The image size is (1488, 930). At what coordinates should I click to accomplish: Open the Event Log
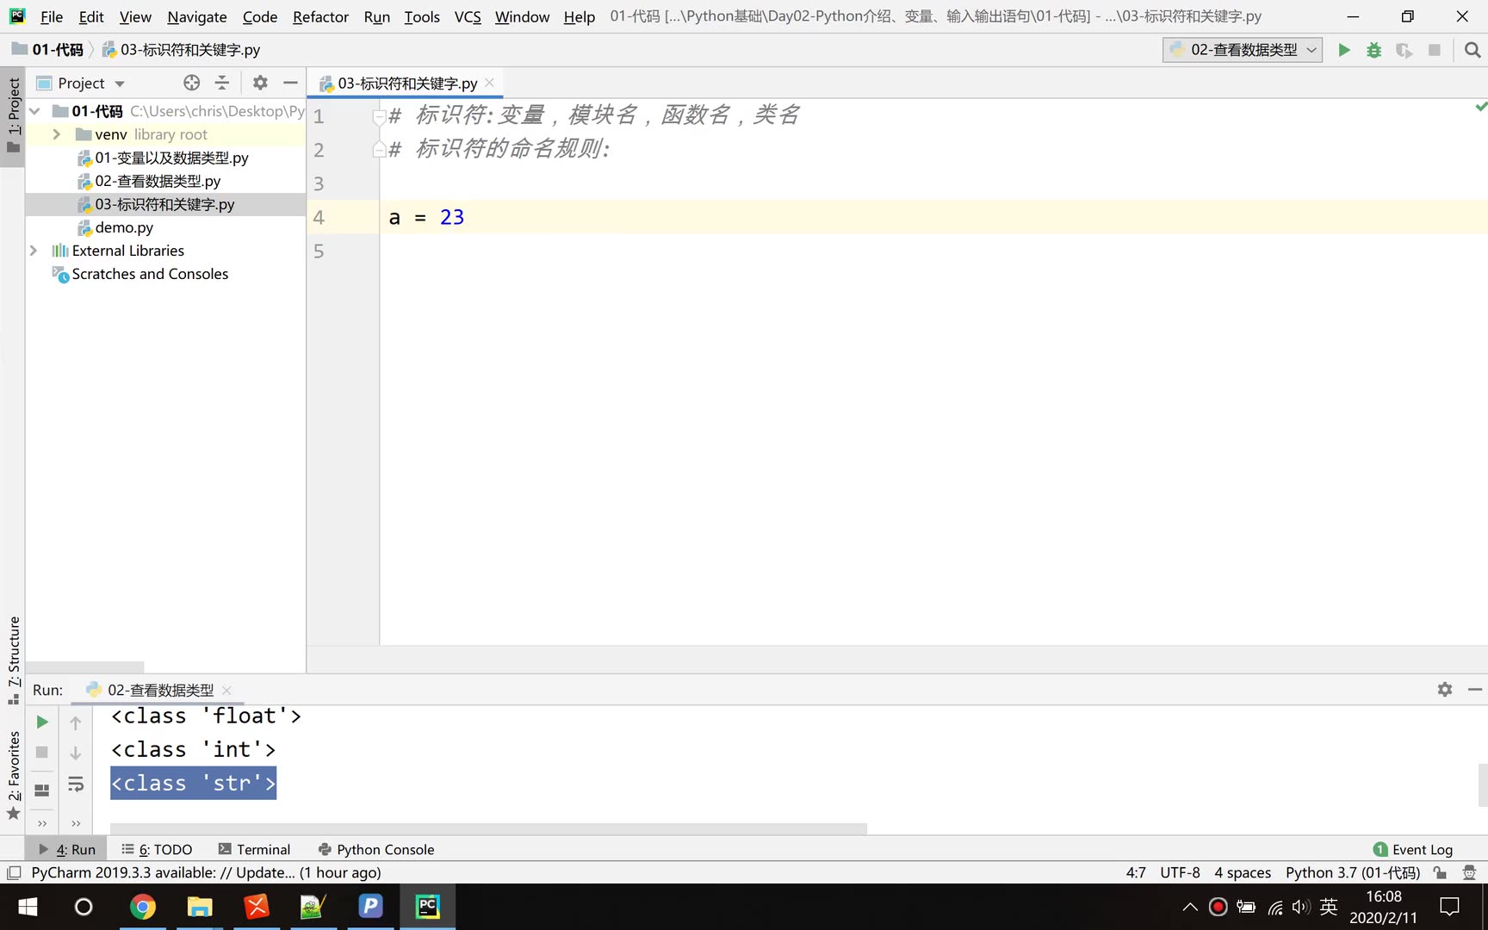point(1412,849)
